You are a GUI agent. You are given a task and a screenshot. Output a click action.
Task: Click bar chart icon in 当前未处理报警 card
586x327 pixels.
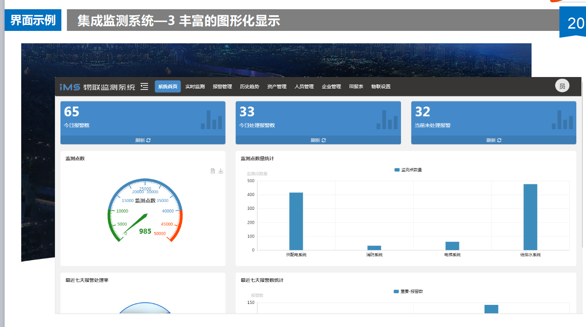(562, 119)
